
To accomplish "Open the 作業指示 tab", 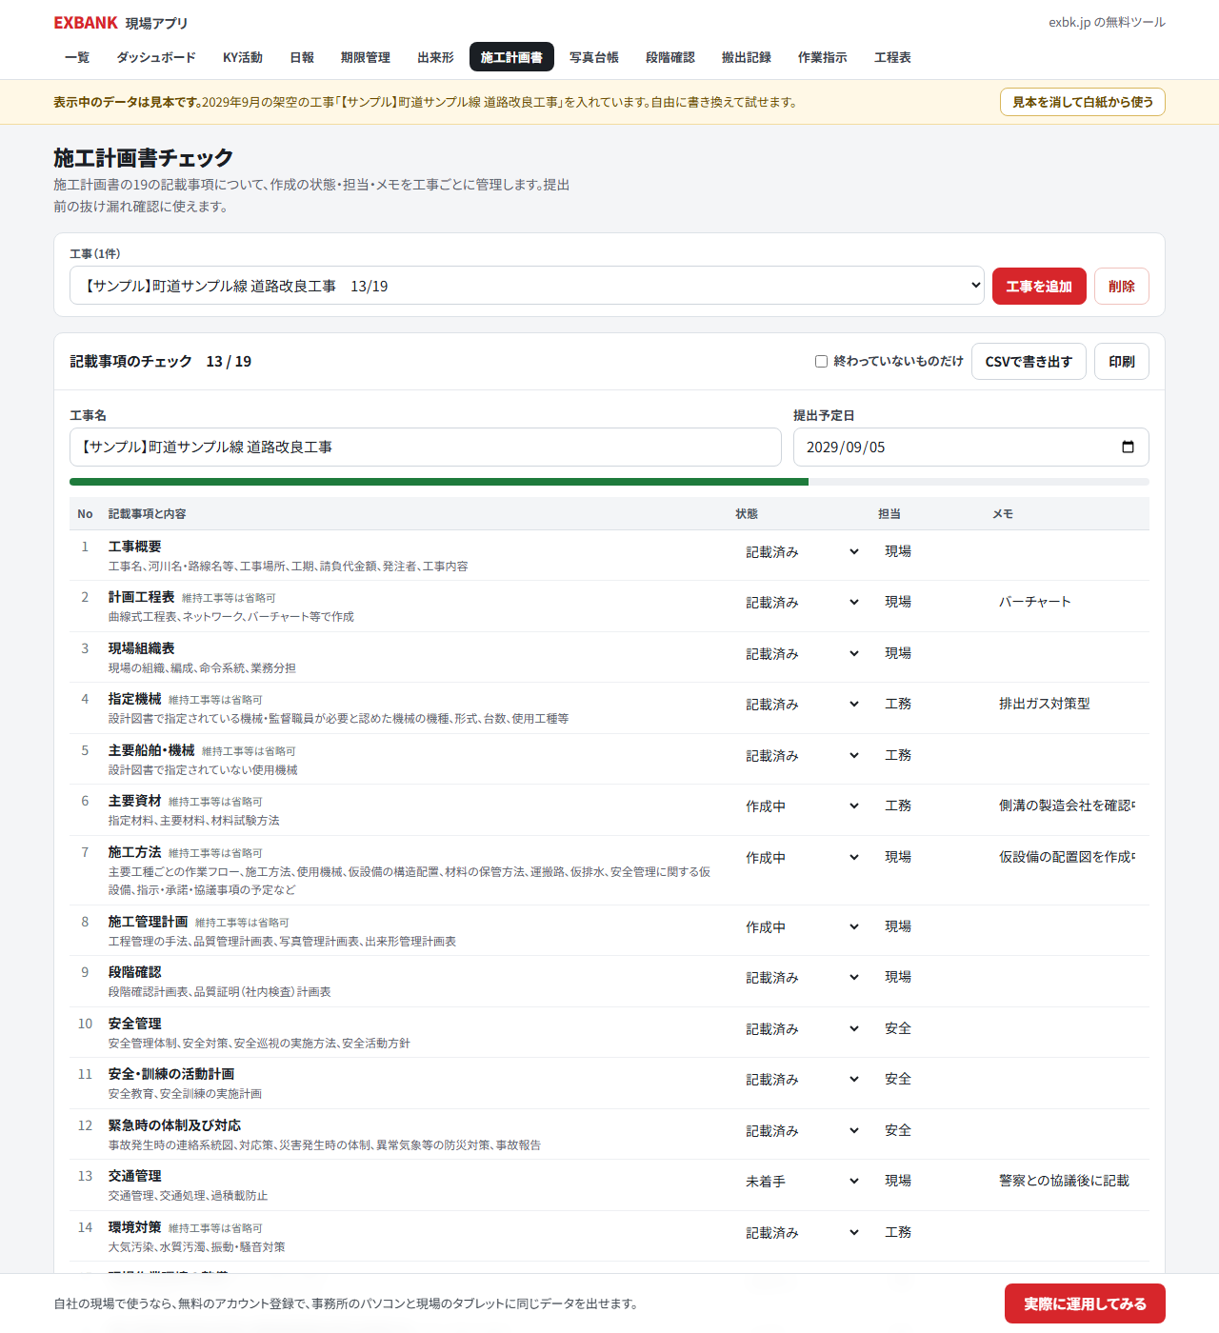I will pos(823,57).
